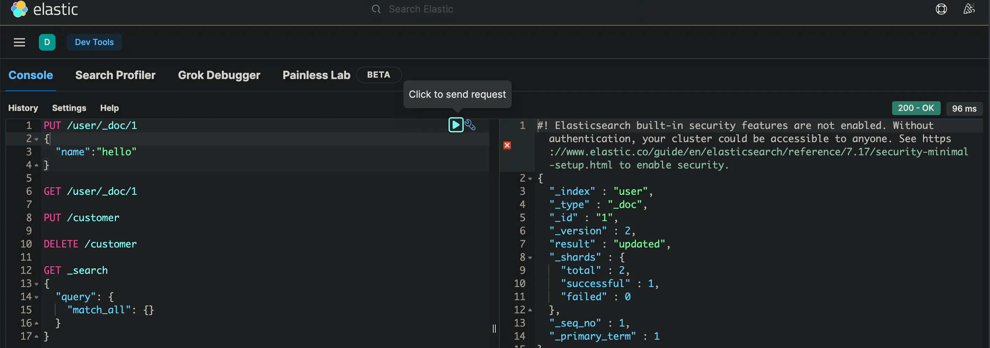Screen dimensions: 990x348
Task: Click the green D space avatar
Action: pyautogui.click(x=47, y=42)
